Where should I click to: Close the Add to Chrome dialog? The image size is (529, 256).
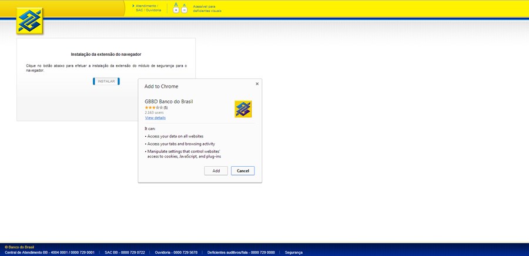click(257, 84)
